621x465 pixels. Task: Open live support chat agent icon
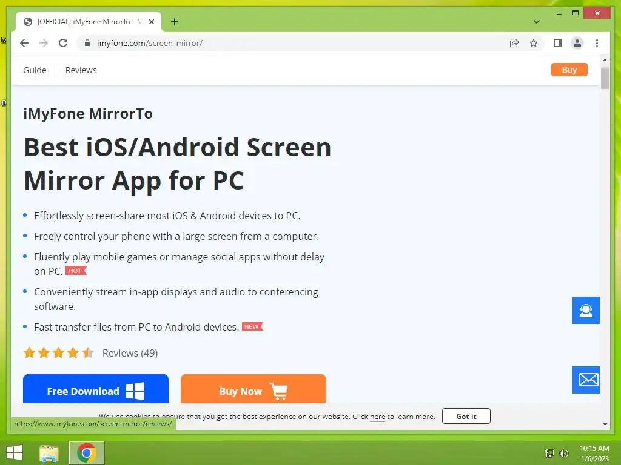(586, 311)
